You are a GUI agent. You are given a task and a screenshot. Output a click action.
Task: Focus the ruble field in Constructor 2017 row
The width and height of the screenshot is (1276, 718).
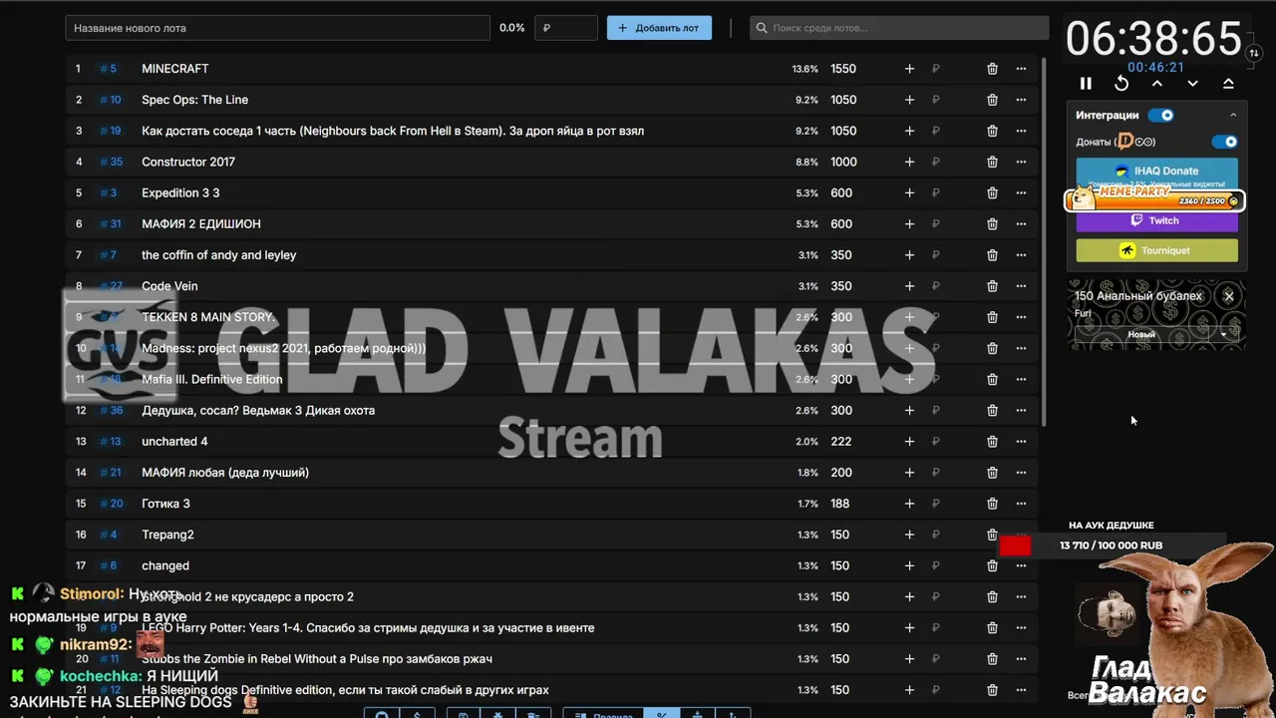[949, 162]
